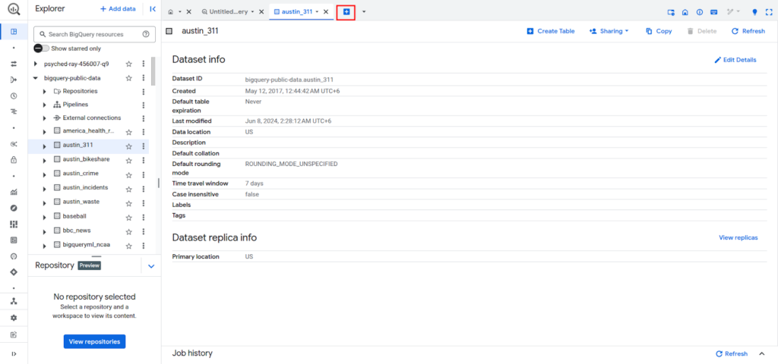Refresh the dataset with top Refresh button
Screen dimensions: 778x364
[748, 31]
